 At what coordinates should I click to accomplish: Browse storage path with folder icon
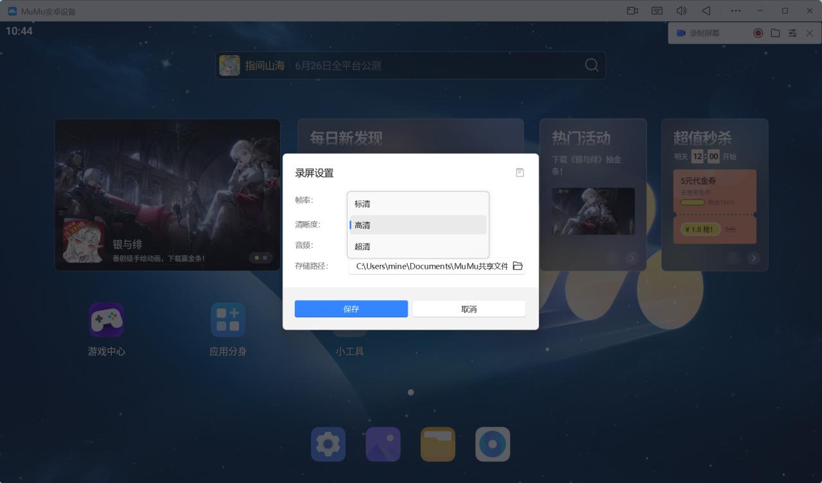click(x=518, y=266)
